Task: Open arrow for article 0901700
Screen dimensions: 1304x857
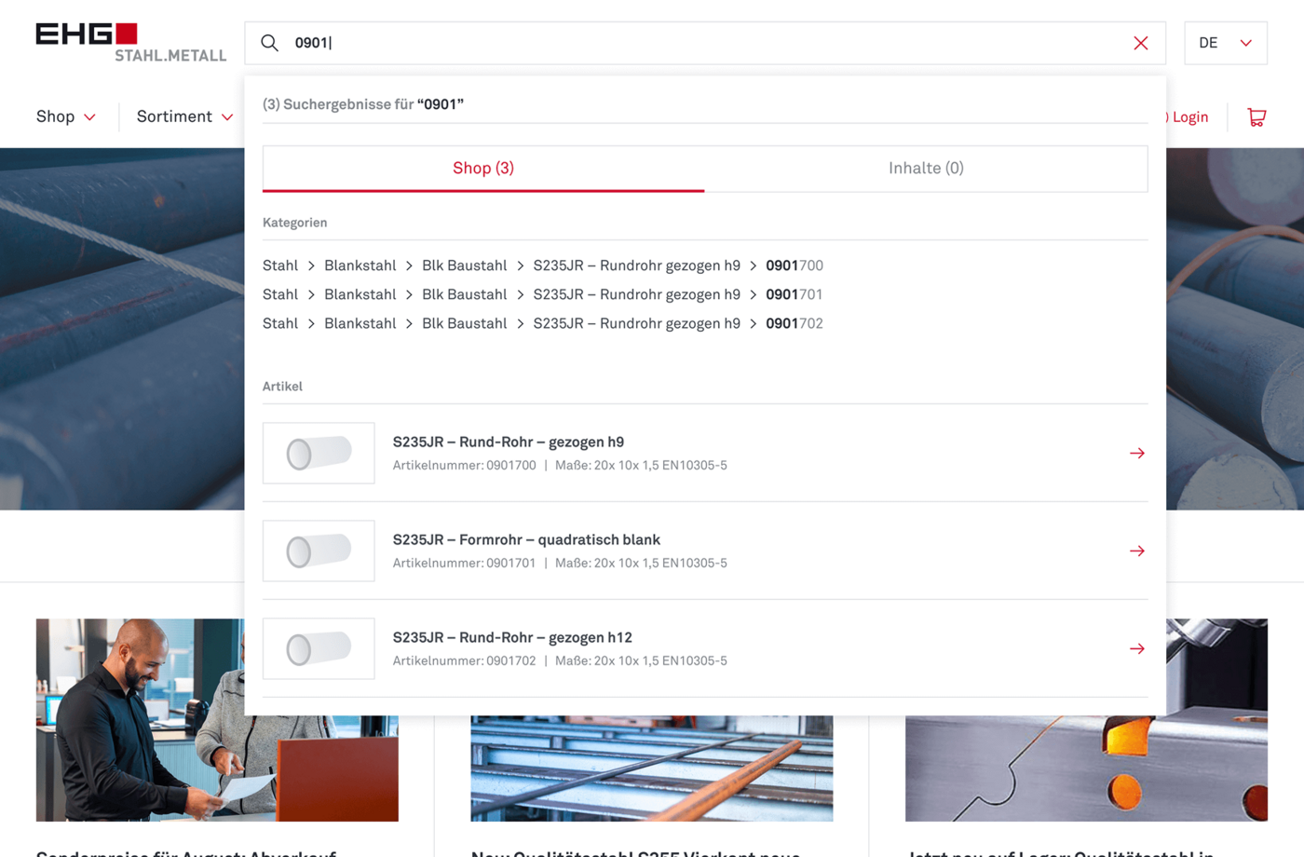Action: coord(1136,454)
